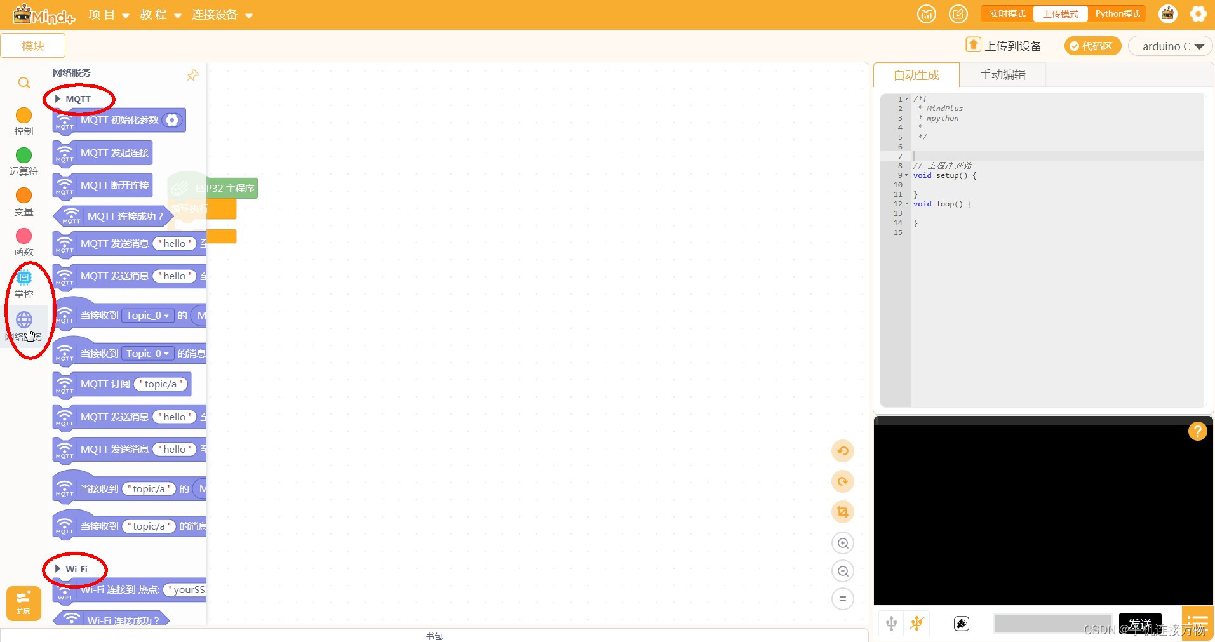Select the Wi-Fi 连接成功? block
Screen dimensions: 1215x642
point(111,619)
